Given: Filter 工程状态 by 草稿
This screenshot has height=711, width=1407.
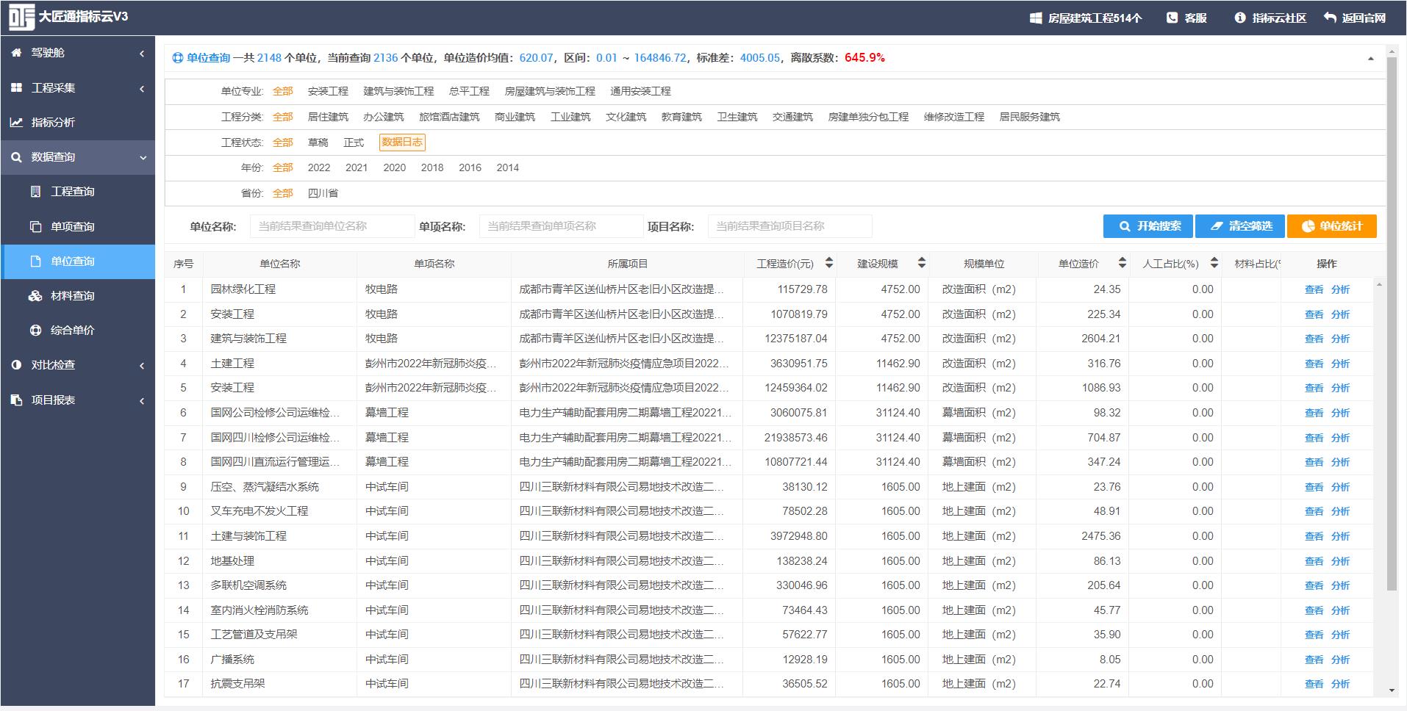Looking at the screenshot, I should 318,142.
